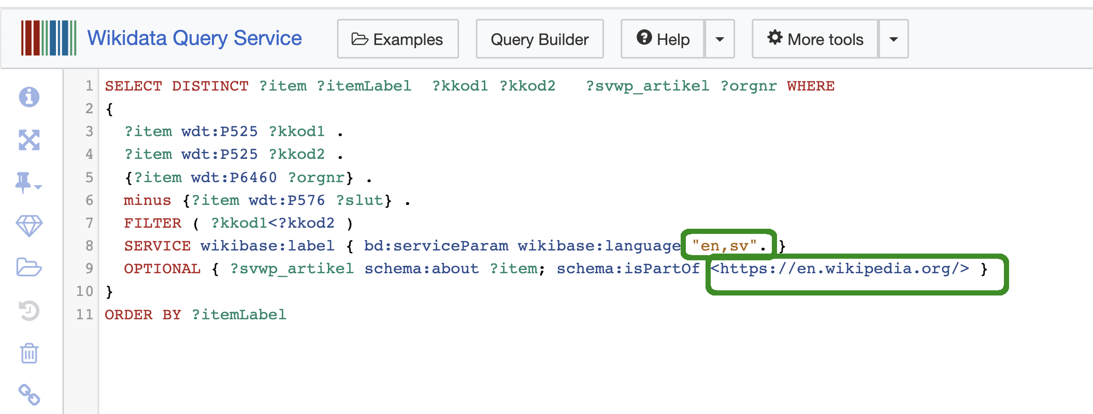Place cursor in "en,sv" language string

pos(724,246)
